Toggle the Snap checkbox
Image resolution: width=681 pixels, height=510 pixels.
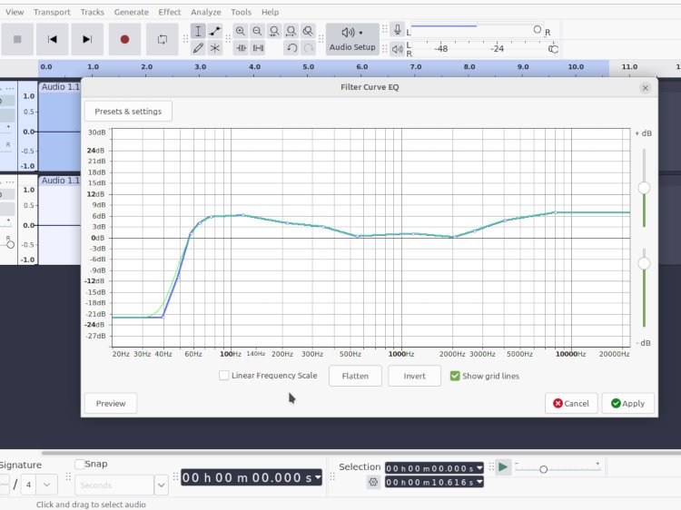pos(80,464)
